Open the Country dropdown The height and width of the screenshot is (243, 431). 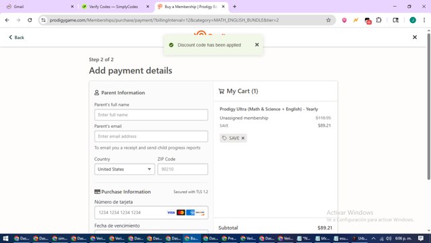pos(125,169)
